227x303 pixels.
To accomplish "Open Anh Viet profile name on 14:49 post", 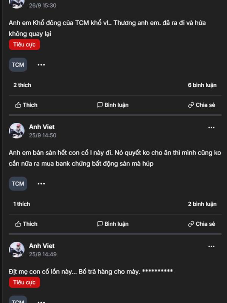I will (42, 246).
